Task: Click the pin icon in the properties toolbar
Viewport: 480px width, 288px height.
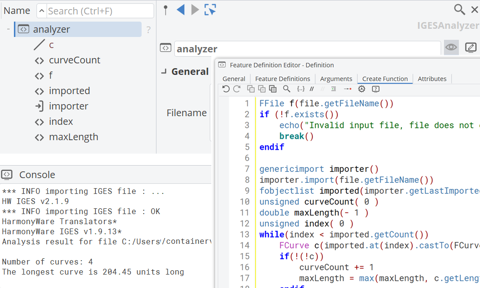Action: click(166, 10)
